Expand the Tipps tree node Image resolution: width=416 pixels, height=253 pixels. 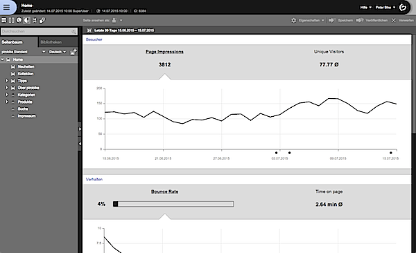click(6, 81)
